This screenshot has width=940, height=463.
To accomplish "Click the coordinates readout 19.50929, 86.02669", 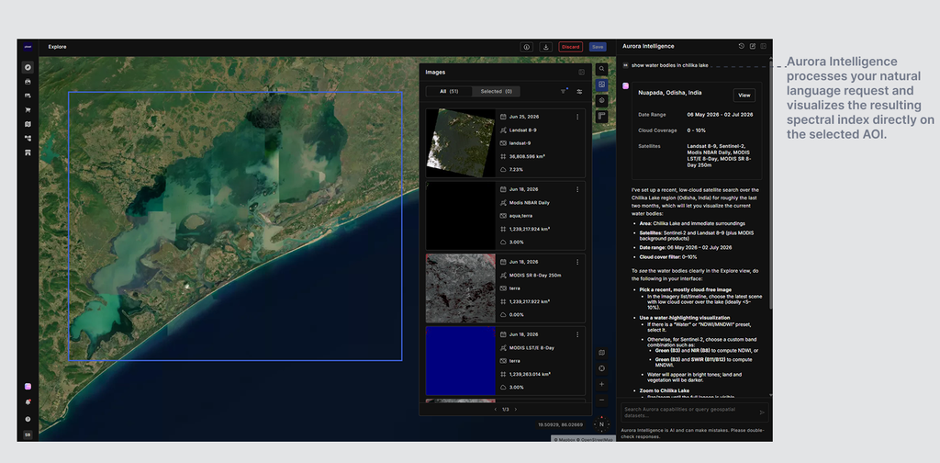I will tap(561, 424).
